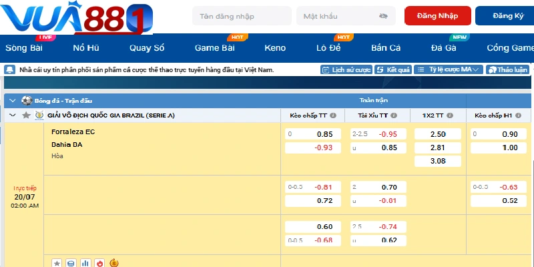The image size is (534, 267).
Task: Click the orange coin refresh icon
Action: (114, 263)
